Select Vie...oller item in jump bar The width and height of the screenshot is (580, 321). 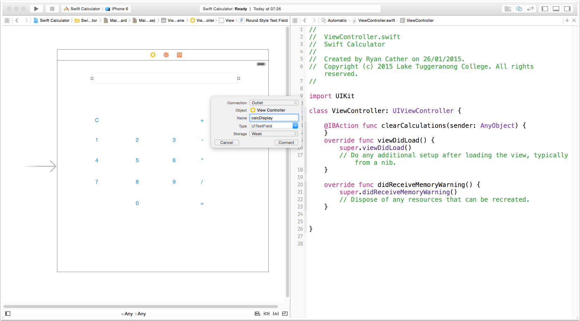(x=202, y=20)
